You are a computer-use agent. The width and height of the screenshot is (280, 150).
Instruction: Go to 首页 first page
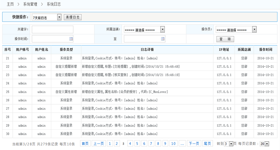pyautogui.click(x=85, y=144)
